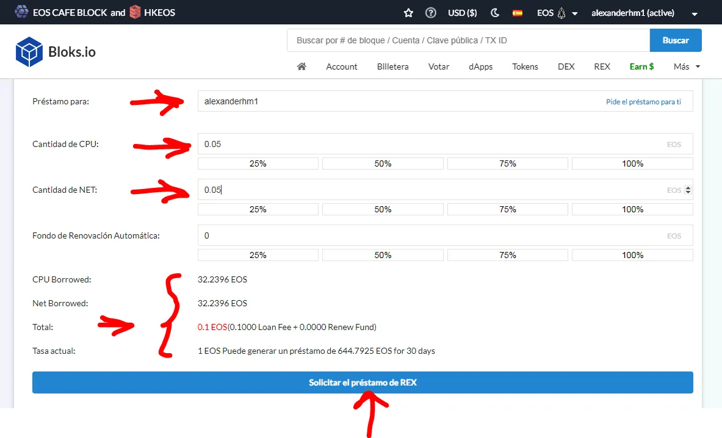This screenshot has height=438, width=722.
Task: Click 'Pide el préstamo para ti' link
Action: point(643,102)
